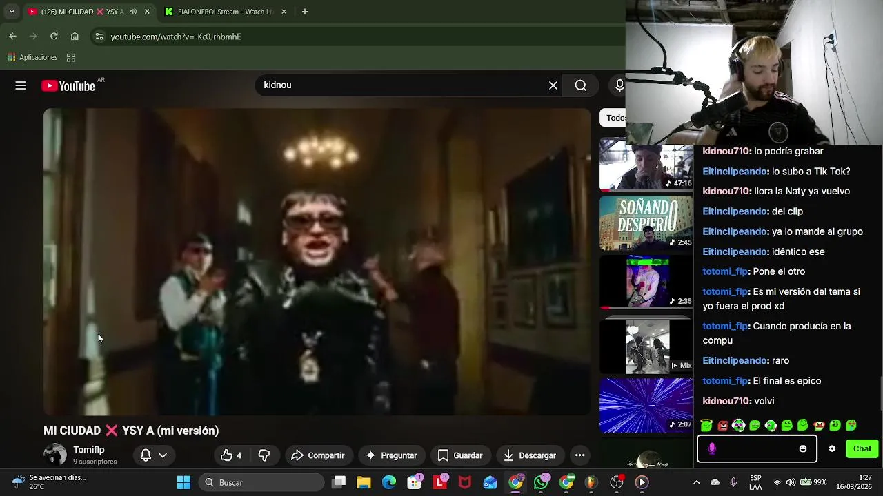Mute the YouTube tab audio icon
Screen dimensions: 883x496
tap(133, 12)
